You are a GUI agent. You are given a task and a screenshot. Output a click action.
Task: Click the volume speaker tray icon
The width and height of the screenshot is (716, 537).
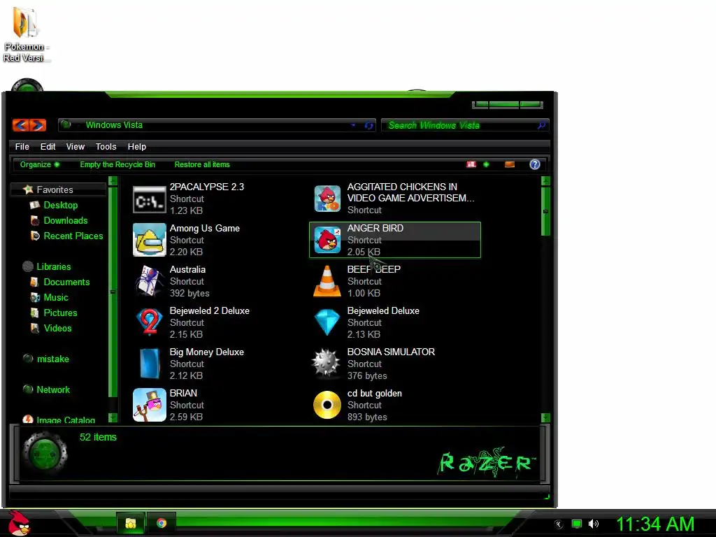pos(594,524)
